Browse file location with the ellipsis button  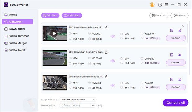(93, 106)
